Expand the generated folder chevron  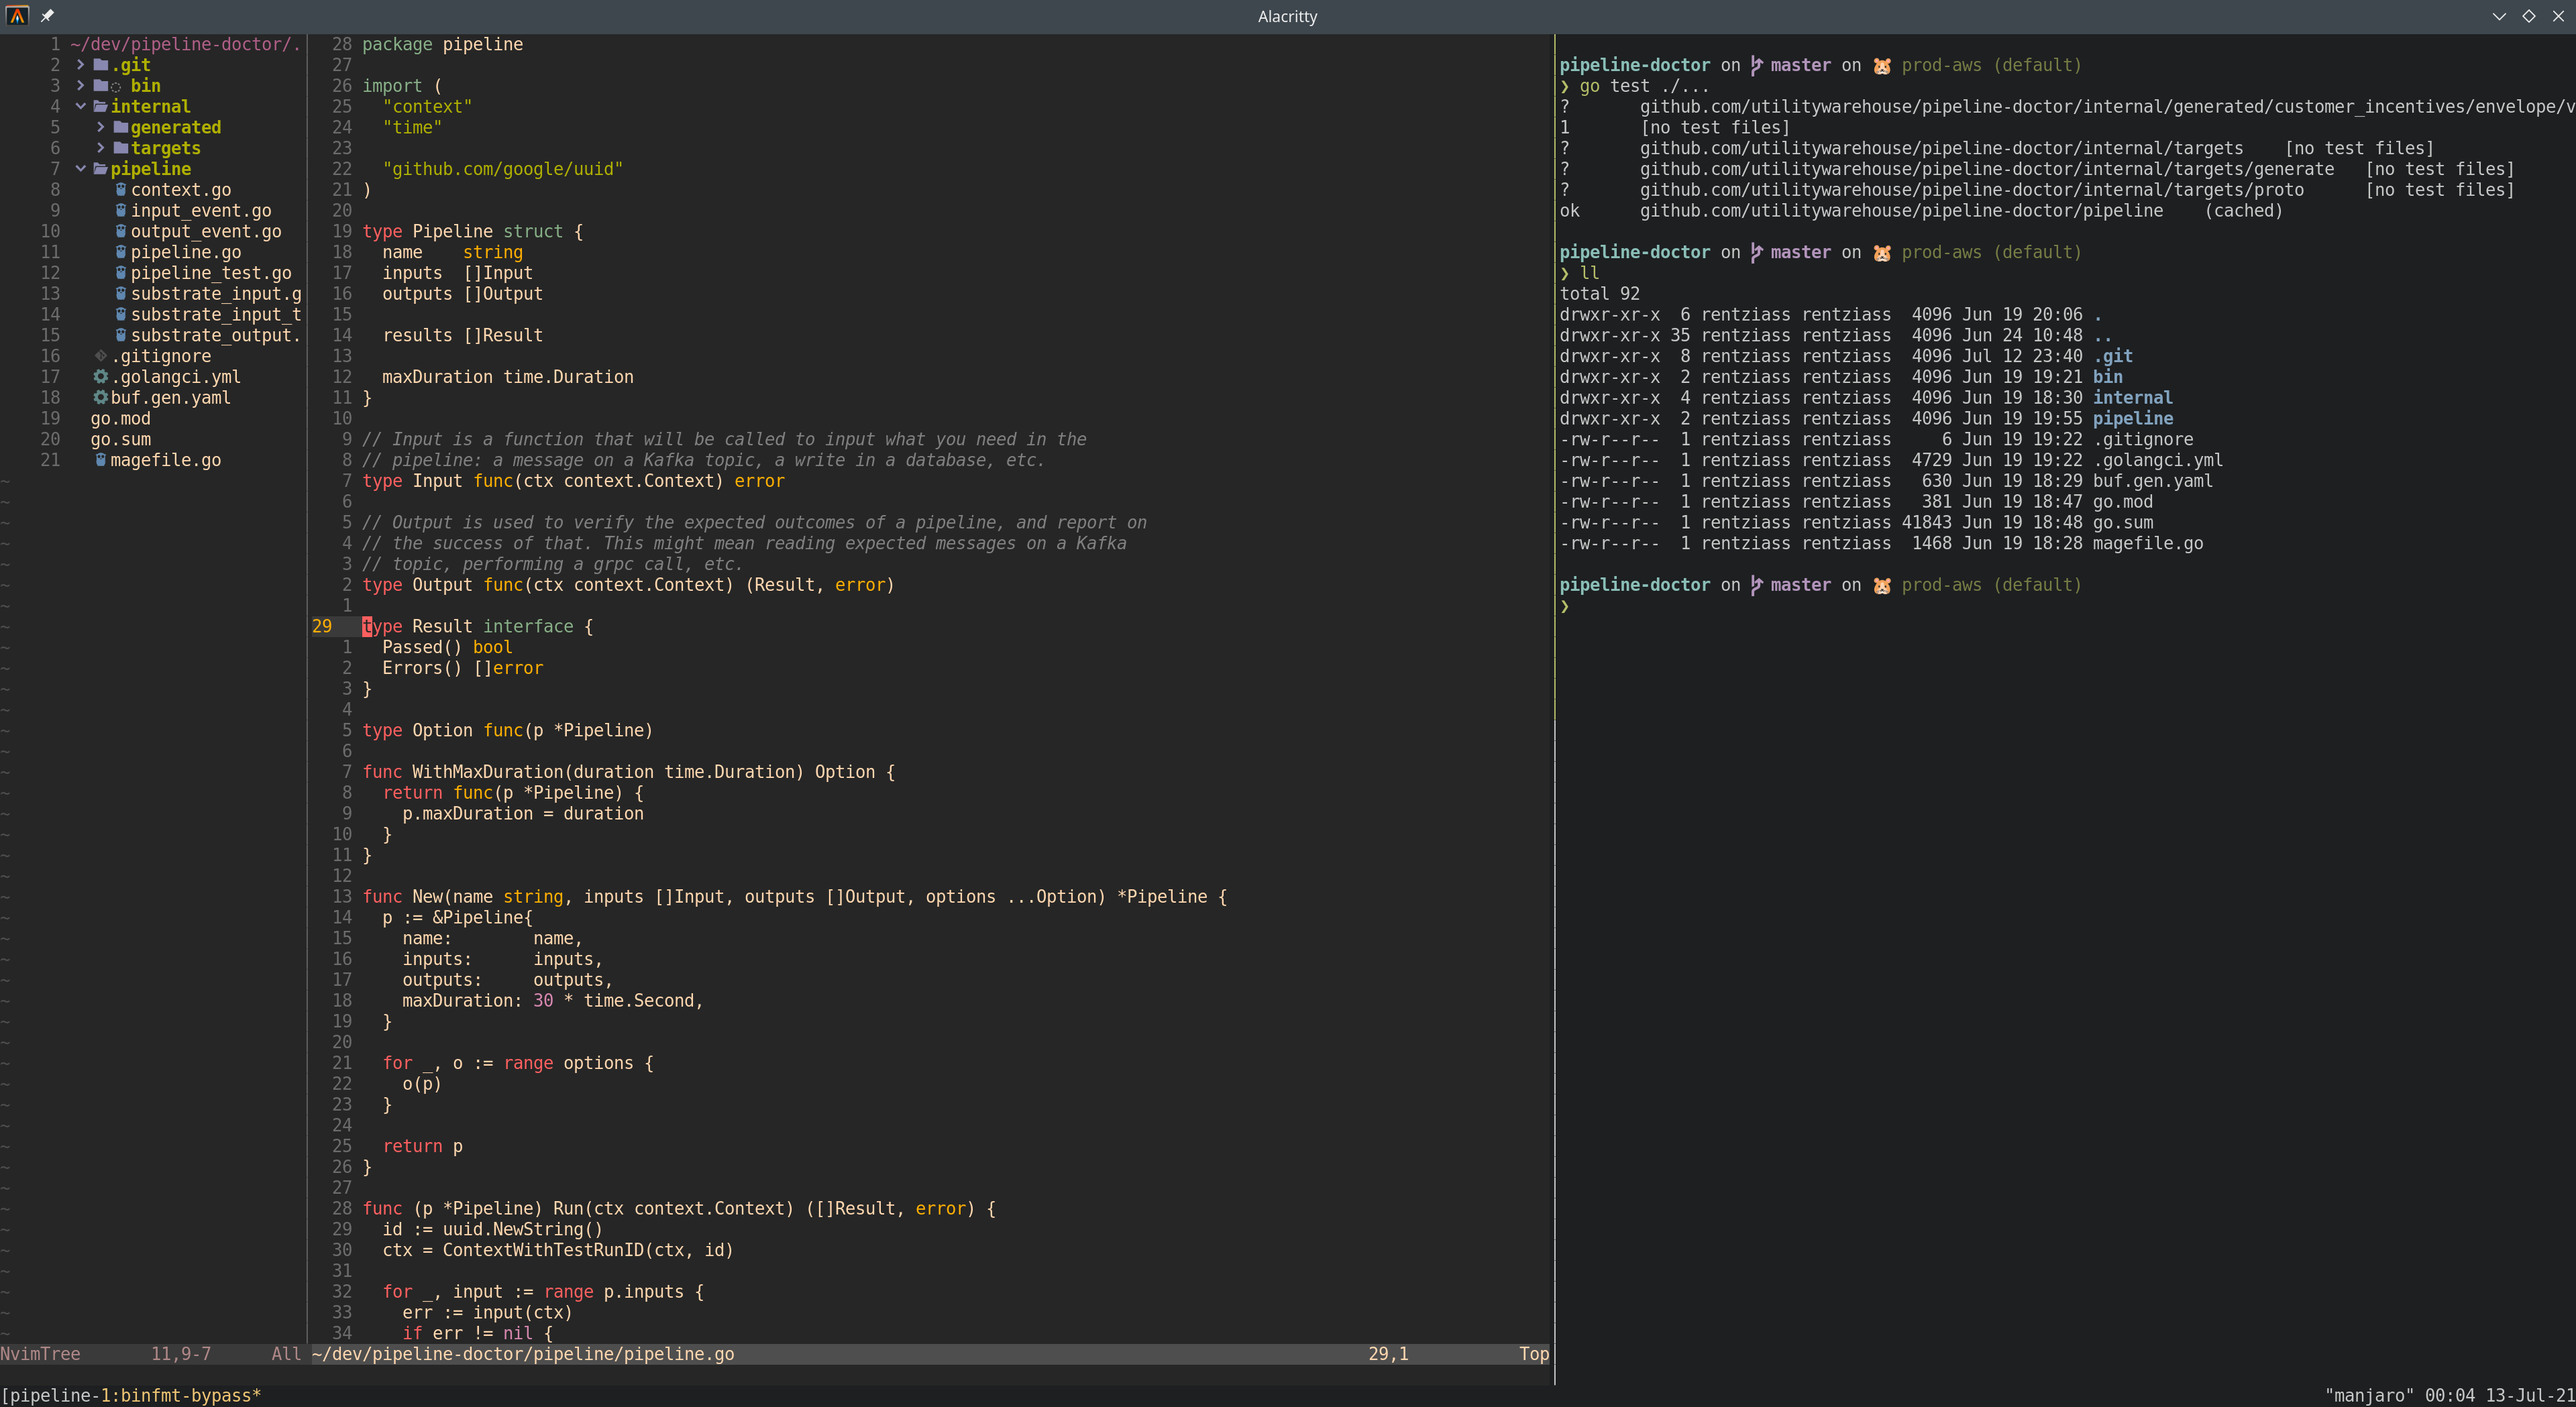tap(101, 127)
